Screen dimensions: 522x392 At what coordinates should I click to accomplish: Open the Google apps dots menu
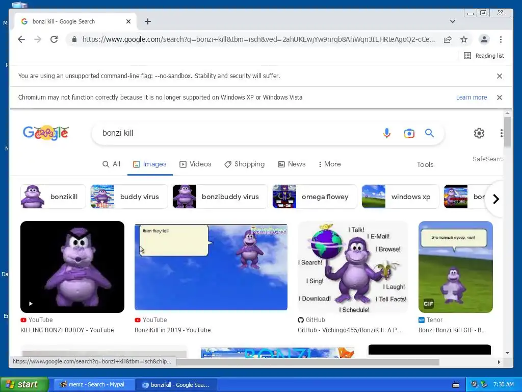[x=501, y=133]
